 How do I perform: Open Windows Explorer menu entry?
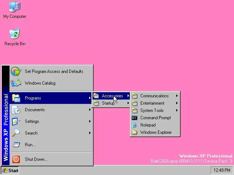pyautogui.click(x=155, y=132)
